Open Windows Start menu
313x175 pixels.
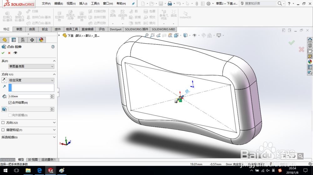(5, 170)
